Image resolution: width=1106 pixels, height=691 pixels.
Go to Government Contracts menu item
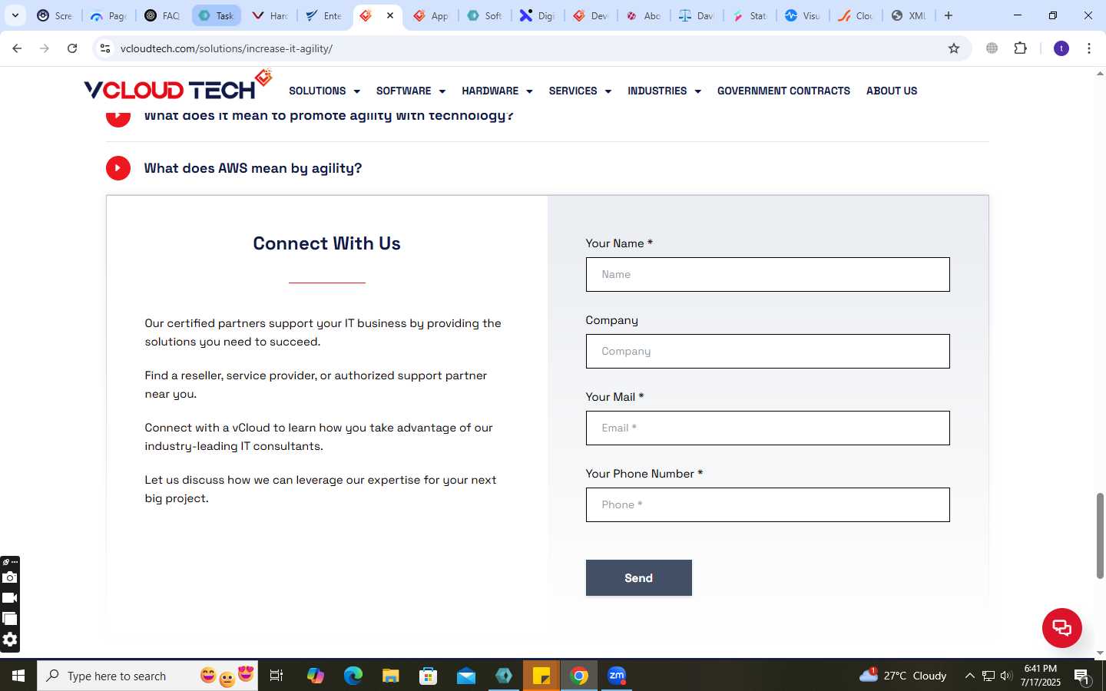(x=783, y=91)
